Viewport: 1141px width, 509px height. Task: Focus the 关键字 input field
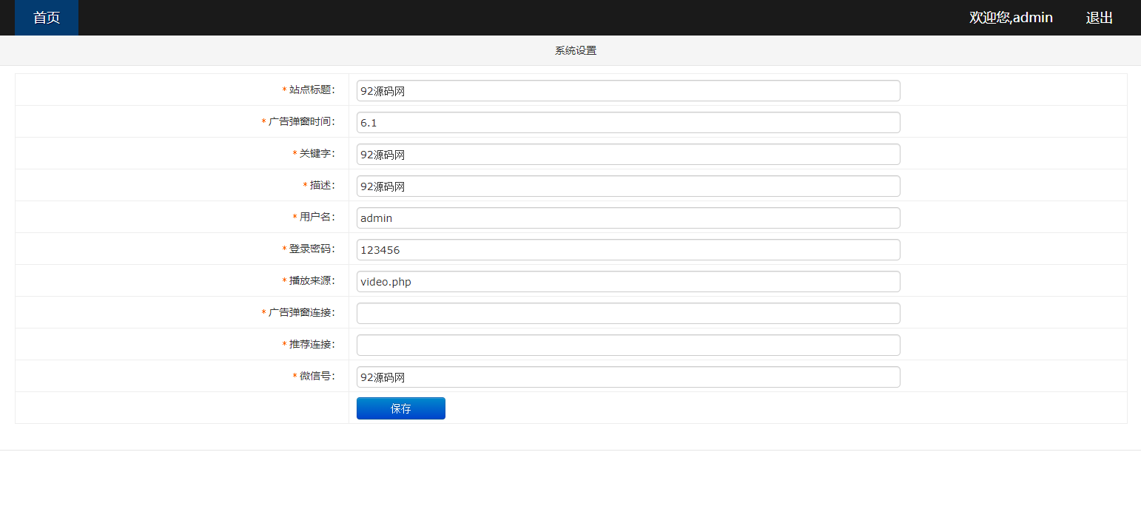628,155
